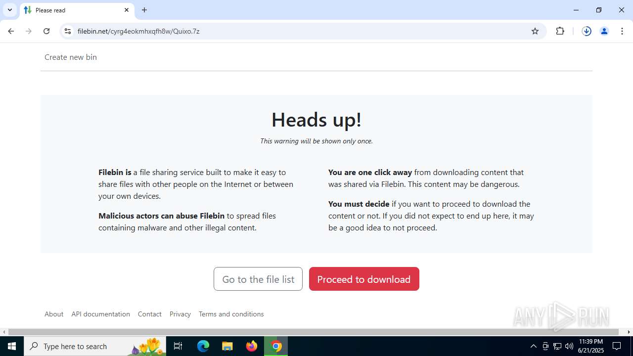Click the browser Back arrow

[11, 31]
